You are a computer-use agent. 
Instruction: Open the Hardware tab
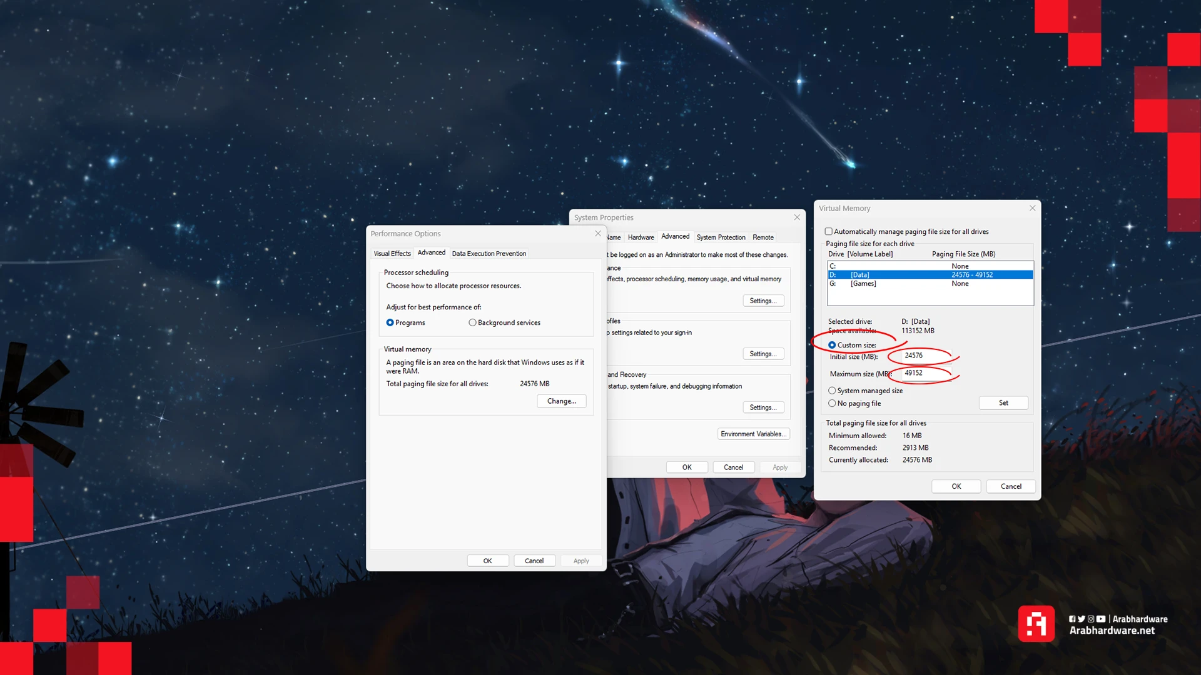(x=641, y=237)
